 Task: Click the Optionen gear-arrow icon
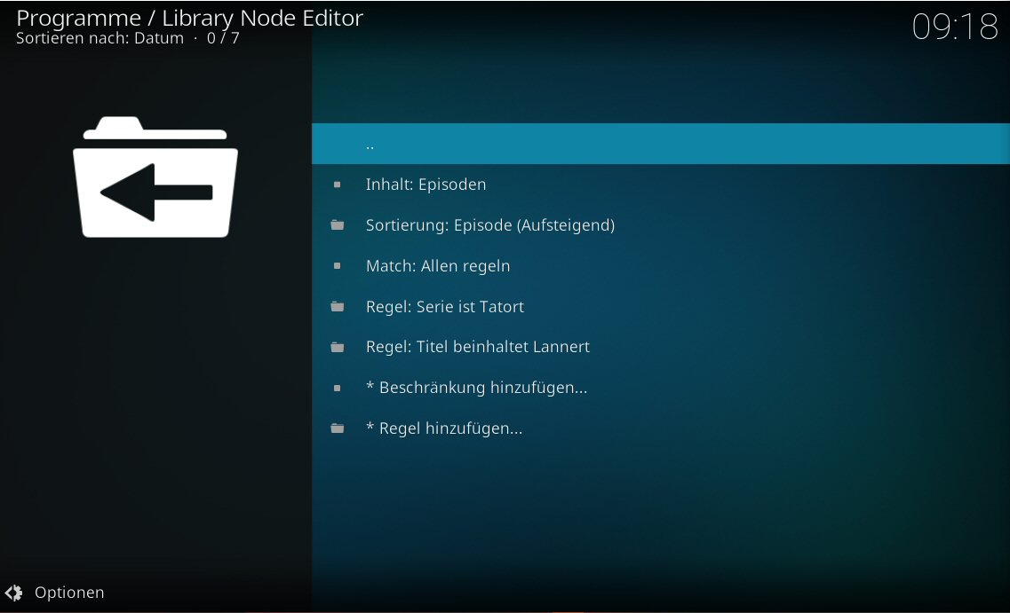pyautogui.click(x=13, y=593)
